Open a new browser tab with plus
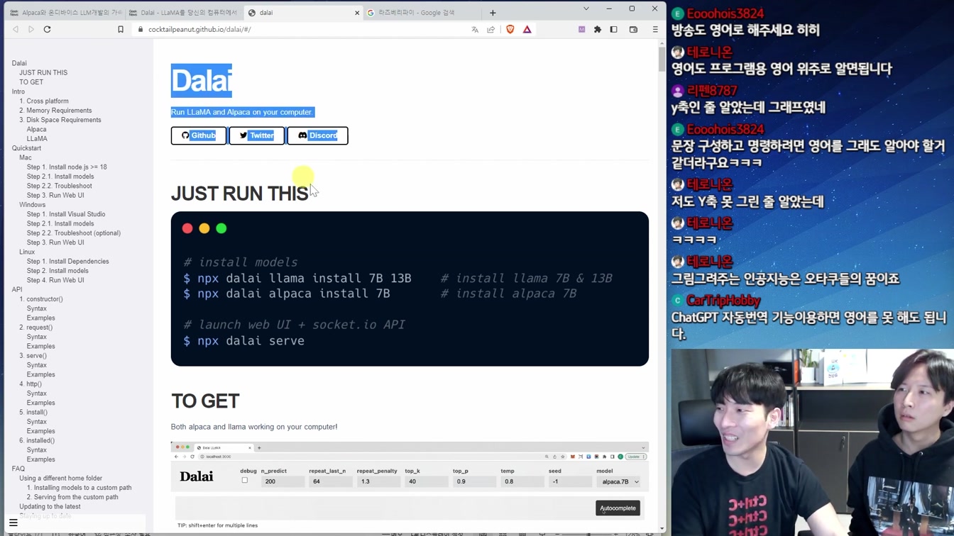 (x=493, y=13)
